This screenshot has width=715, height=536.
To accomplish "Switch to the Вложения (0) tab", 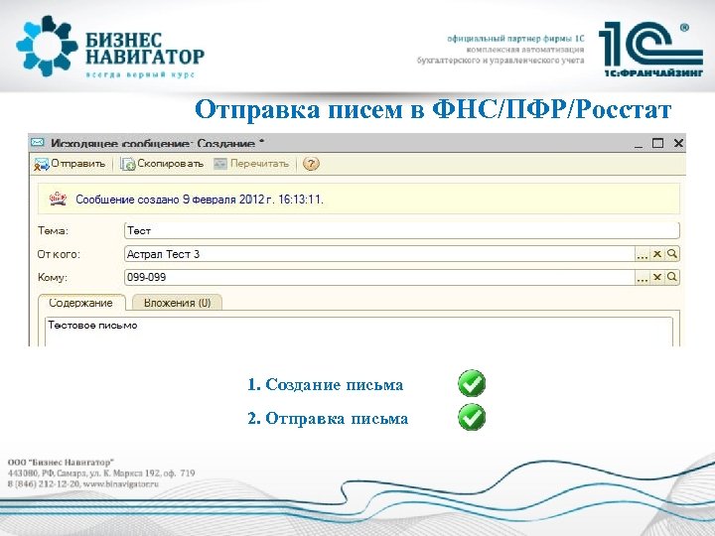I will pos(177,303).
